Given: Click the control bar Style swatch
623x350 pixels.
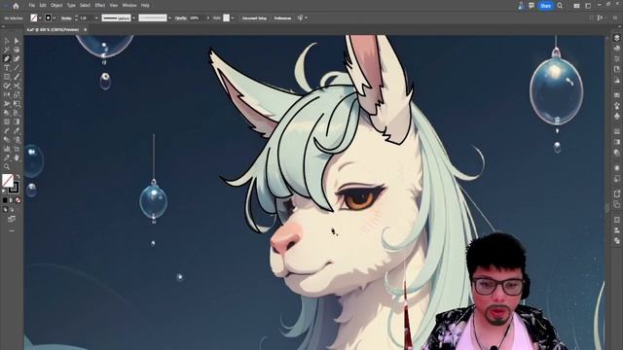Looking at the screenshot, I should pos(227,17).
